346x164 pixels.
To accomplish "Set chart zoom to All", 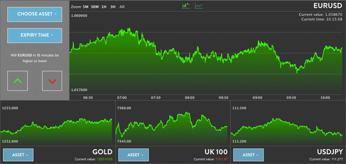I will 122,7.
